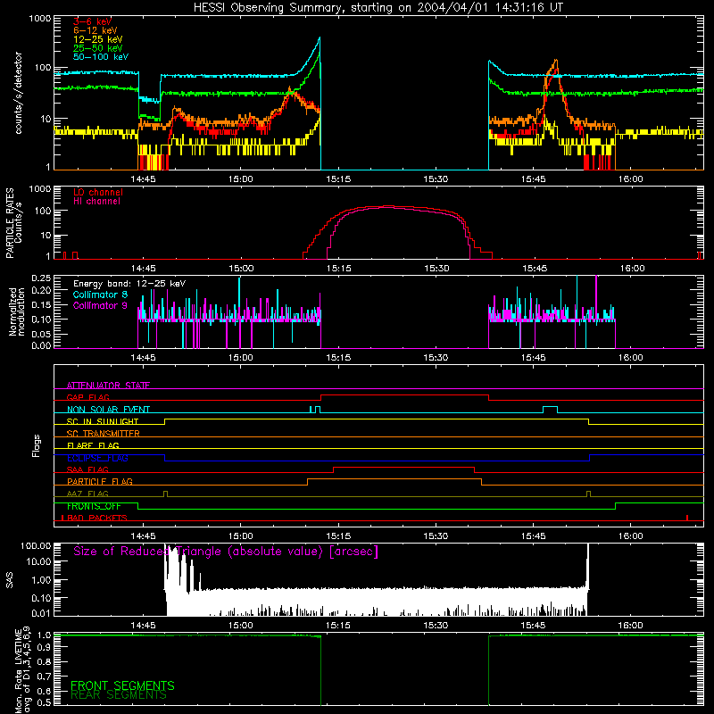The width and height of the screenshot is (714, 714).
Task: Select the 12-25 keV legend label
Action: (x=97, y=39)
